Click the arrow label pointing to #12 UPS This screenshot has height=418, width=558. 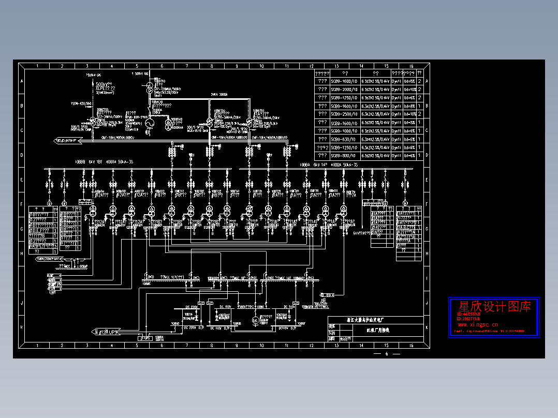click(x=106, y=332)
